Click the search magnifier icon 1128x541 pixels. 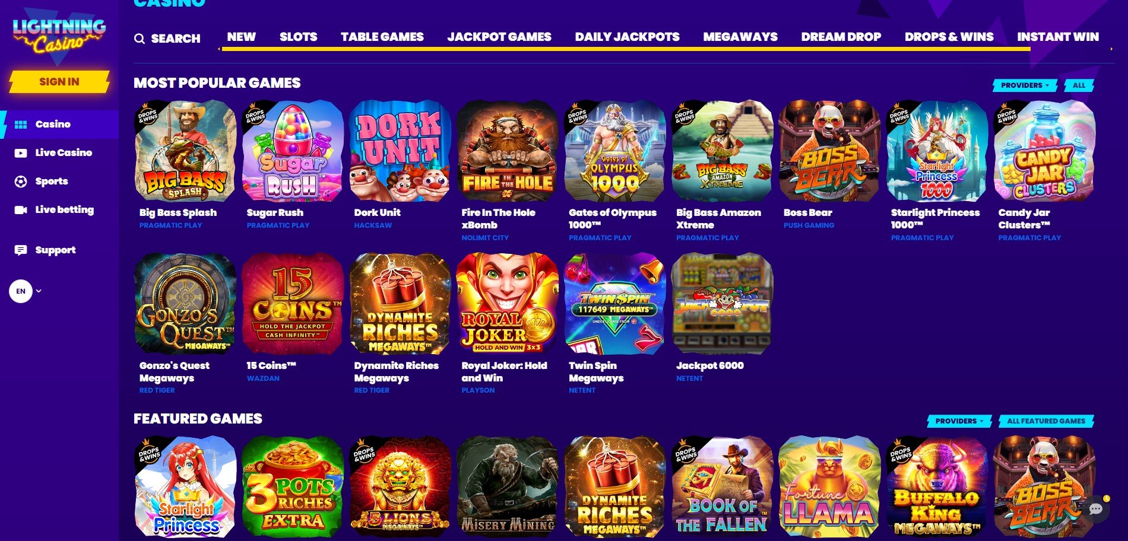coord(140,39)
